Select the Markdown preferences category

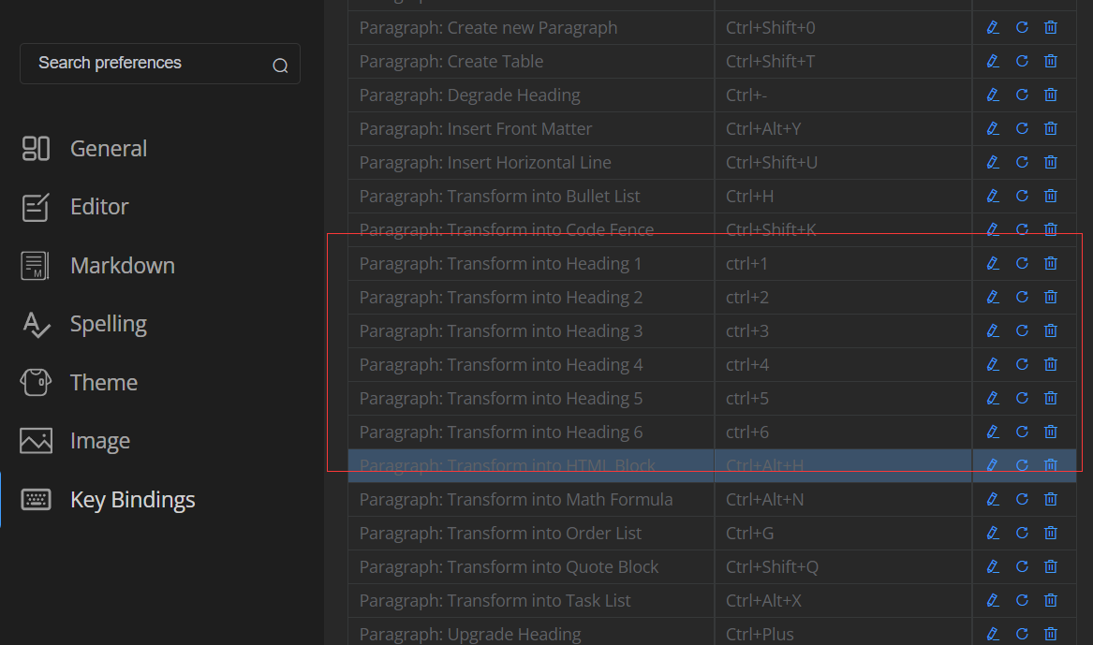pyautogui.click(x=122, y=265)
